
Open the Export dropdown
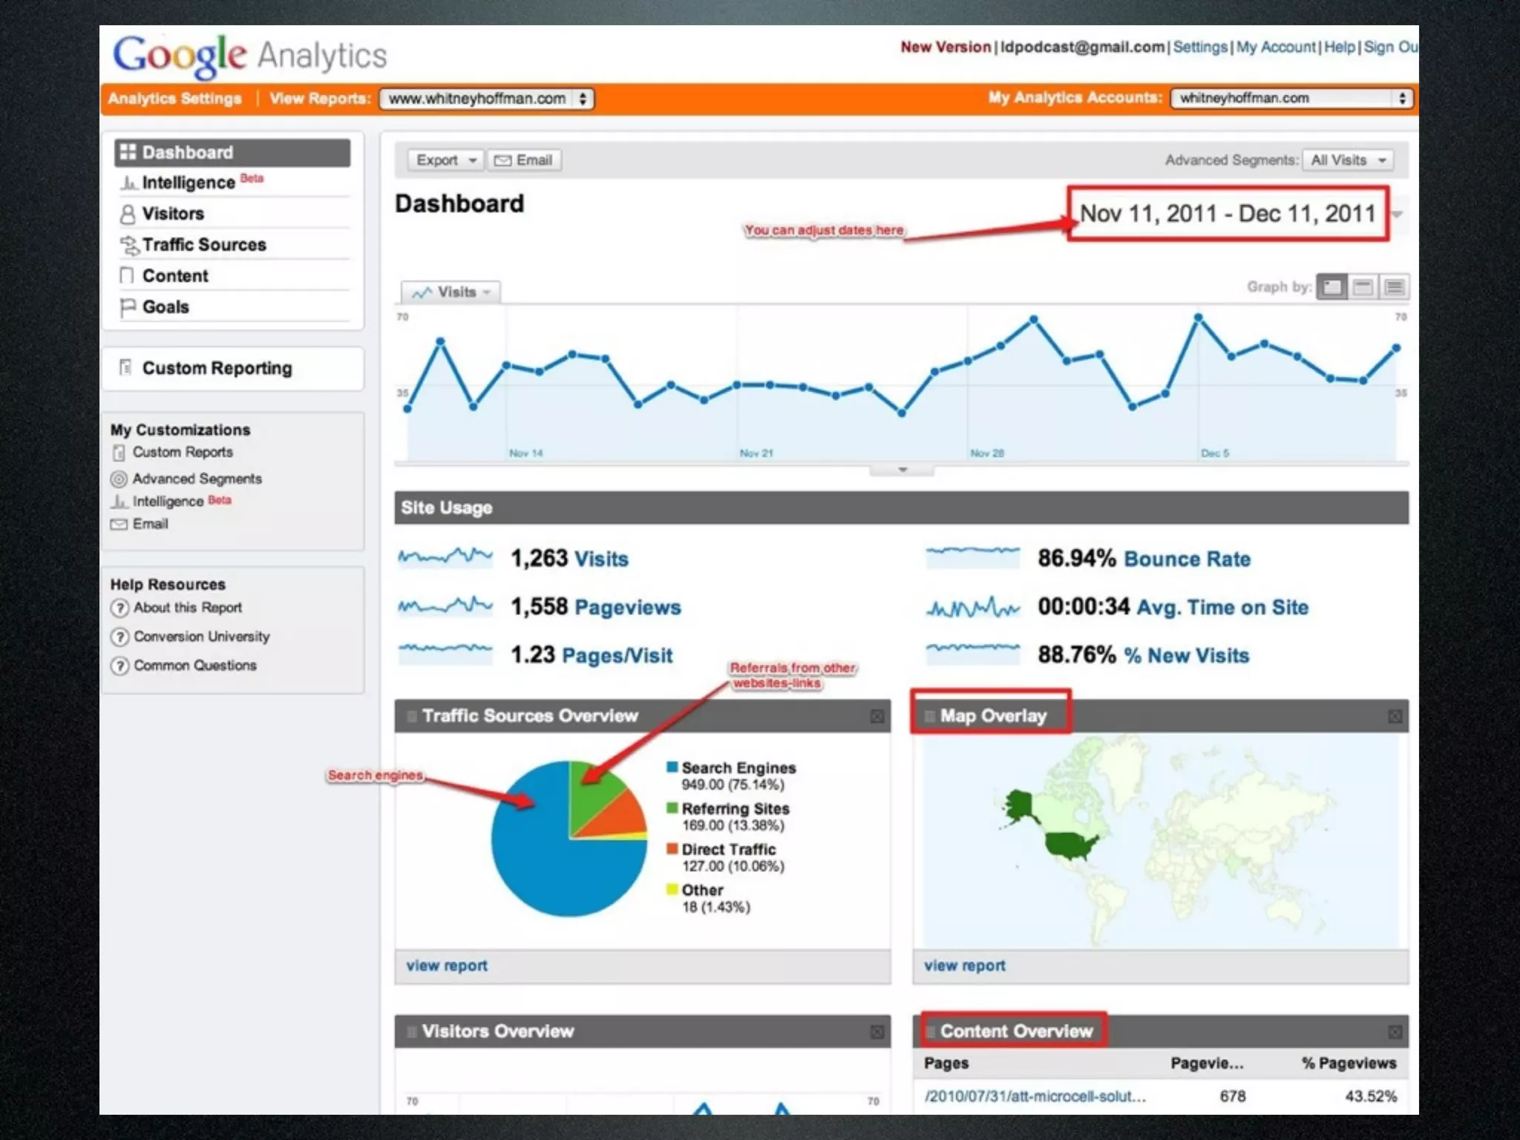click(x=445, y=160)
